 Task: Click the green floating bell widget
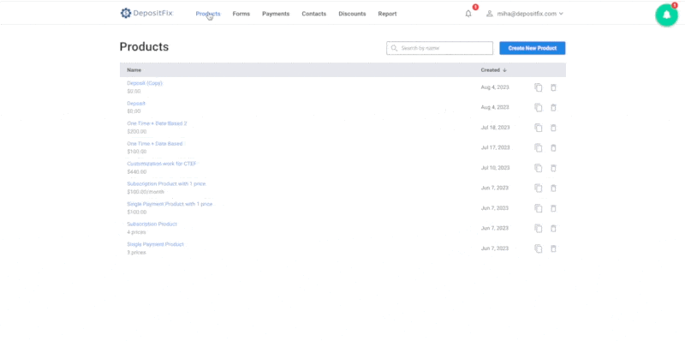pyautogui.click(x=666, y=15)
